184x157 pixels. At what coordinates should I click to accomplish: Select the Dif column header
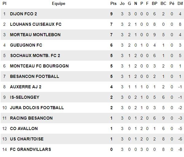pyautogui.click(x=180, y=4)
